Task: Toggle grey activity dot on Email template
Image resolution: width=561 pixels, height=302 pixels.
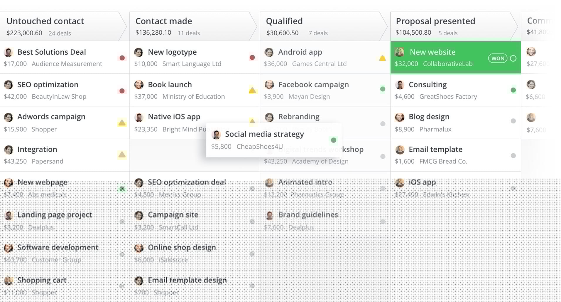Action: coord(513,156)
